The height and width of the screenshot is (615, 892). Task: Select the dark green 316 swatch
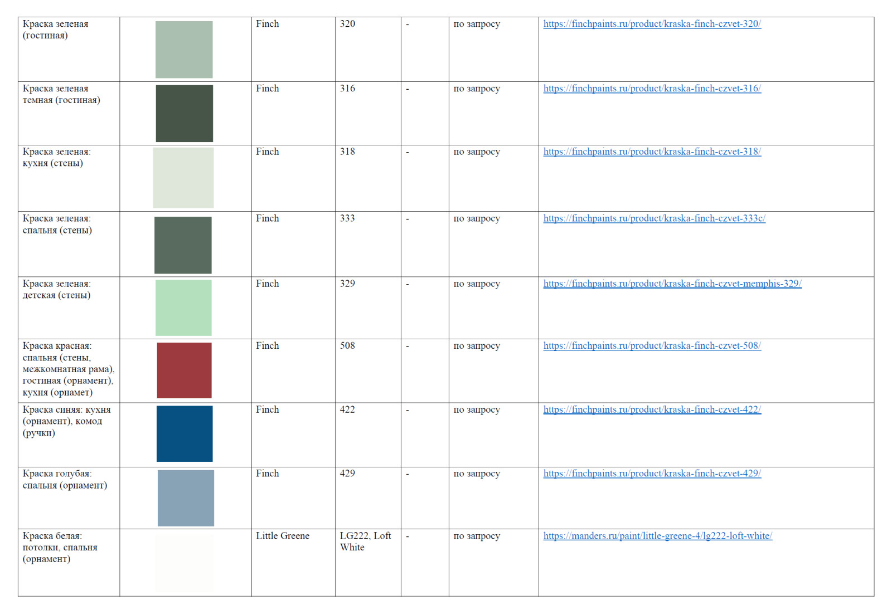click(x=184, y=114)
